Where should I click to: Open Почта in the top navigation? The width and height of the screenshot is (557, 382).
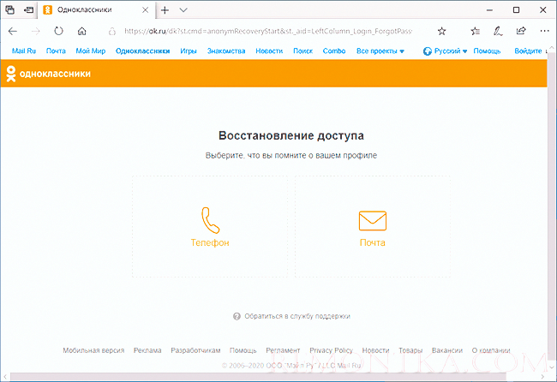point(56,51)
